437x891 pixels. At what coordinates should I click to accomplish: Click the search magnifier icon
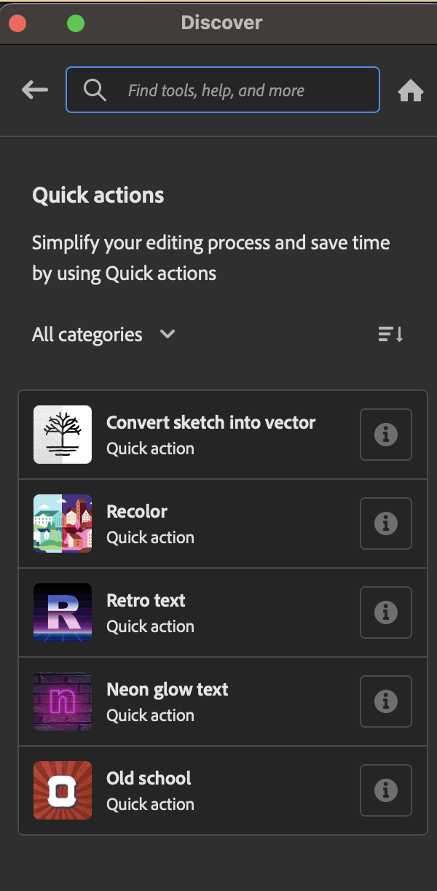click(95, 90)
